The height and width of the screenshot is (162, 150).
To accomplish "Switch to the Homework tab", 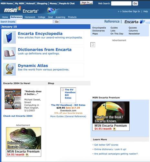I will pyautogui.click(x=30, y=17).
